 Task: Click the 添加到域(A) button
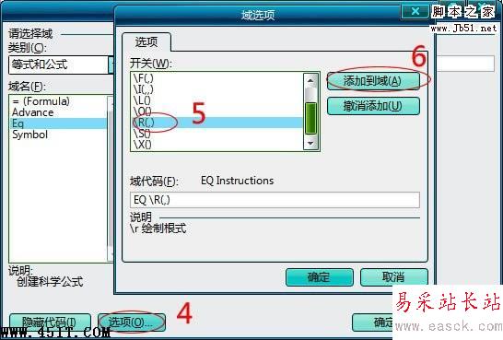tap(373, 81)
